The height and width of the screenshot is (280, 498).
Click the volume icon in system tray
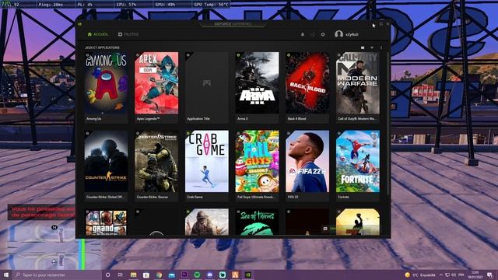pyautogui.click(x=454, y=275)
